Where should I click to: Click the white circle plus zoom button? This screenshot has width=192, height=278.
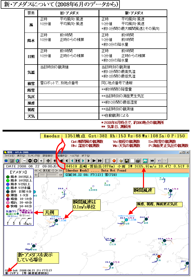[41, 161]
